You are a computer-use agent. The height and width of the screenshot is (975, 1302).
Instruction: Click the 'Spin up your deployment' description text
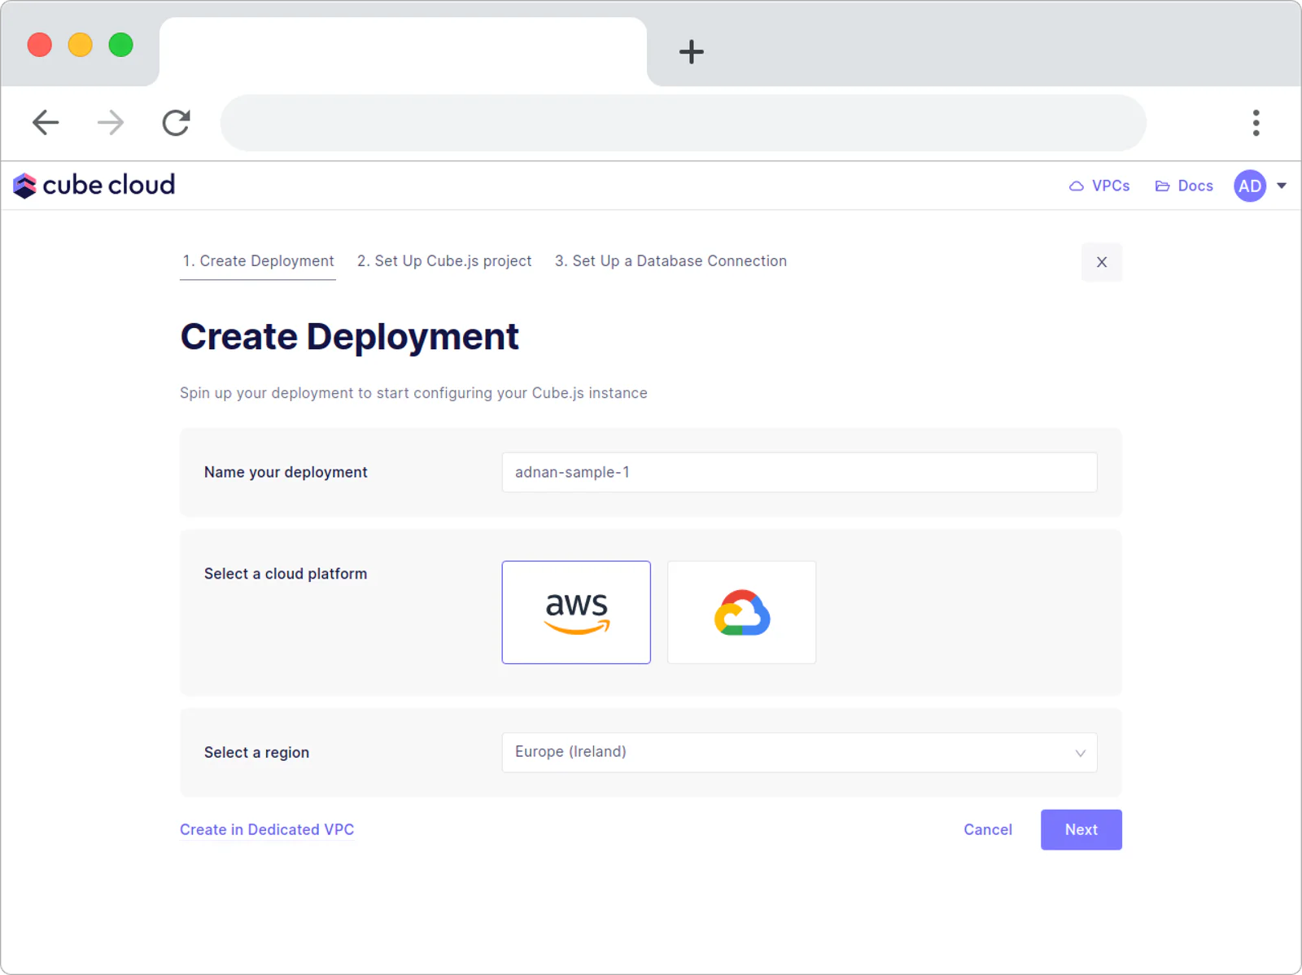(413, 393)
